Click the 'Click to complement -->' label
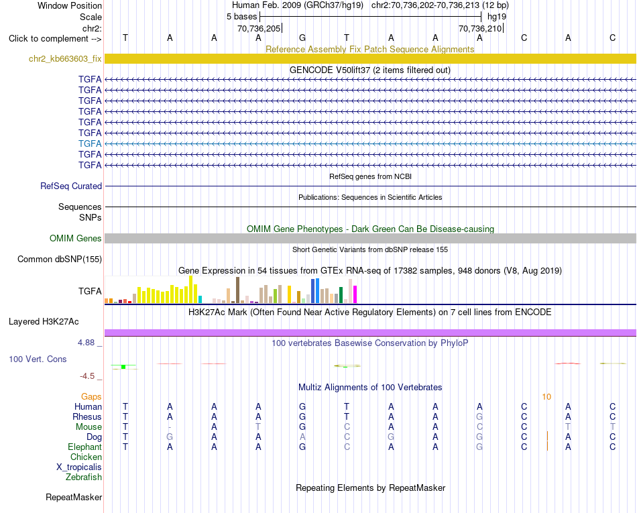 click(55, 39)
